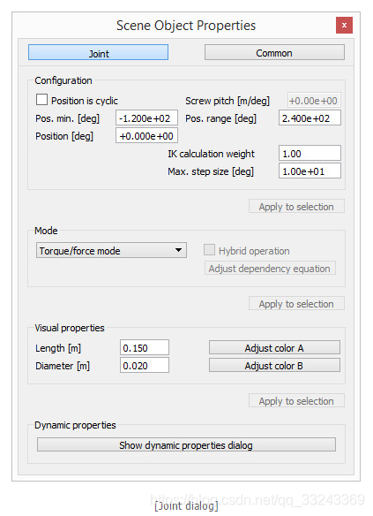The height and width of the screenshot is (516, 373).
Task: Apply Visual properties to selection
Action: tap(296, 400)
